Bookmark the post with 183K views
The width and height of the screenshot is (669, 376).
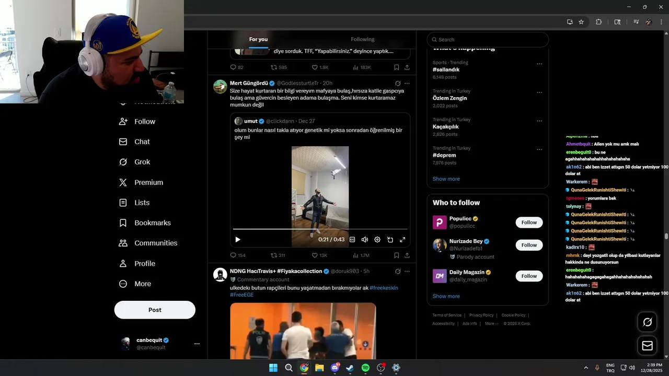(x=397, y=67)
